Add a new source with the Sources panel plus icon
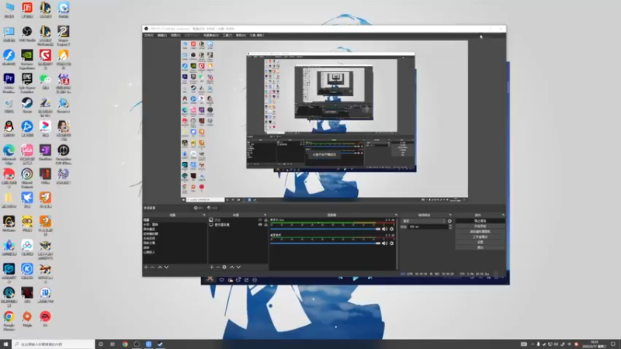This screenshot has width=621, height=349. (x=211, y=267)
